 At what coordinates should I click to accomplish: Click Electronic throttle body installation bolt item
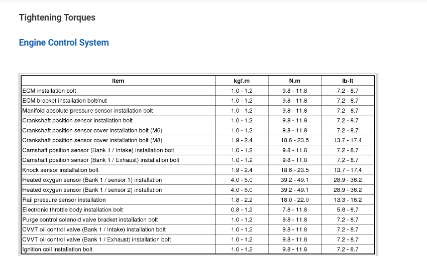coord(73,210)
